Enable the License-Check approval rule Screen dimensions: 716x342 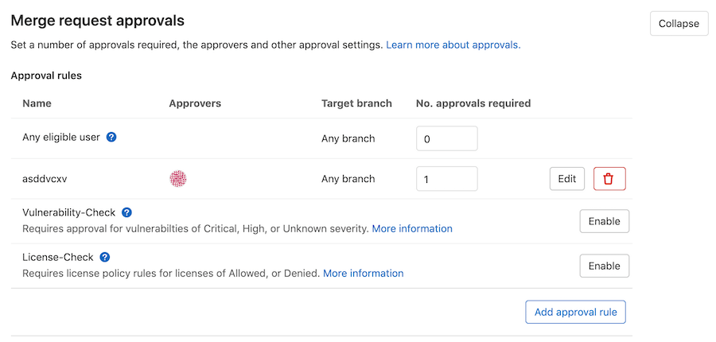click(604, 266)
